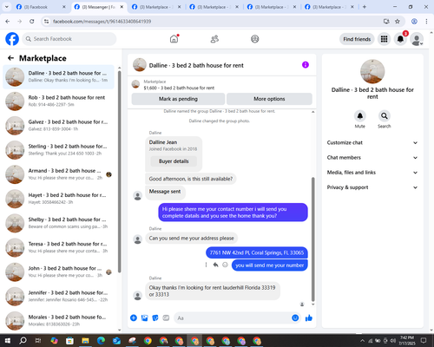
Task: Open Microsoft Store from the taskbar
Action: click(x=69, y=341)
